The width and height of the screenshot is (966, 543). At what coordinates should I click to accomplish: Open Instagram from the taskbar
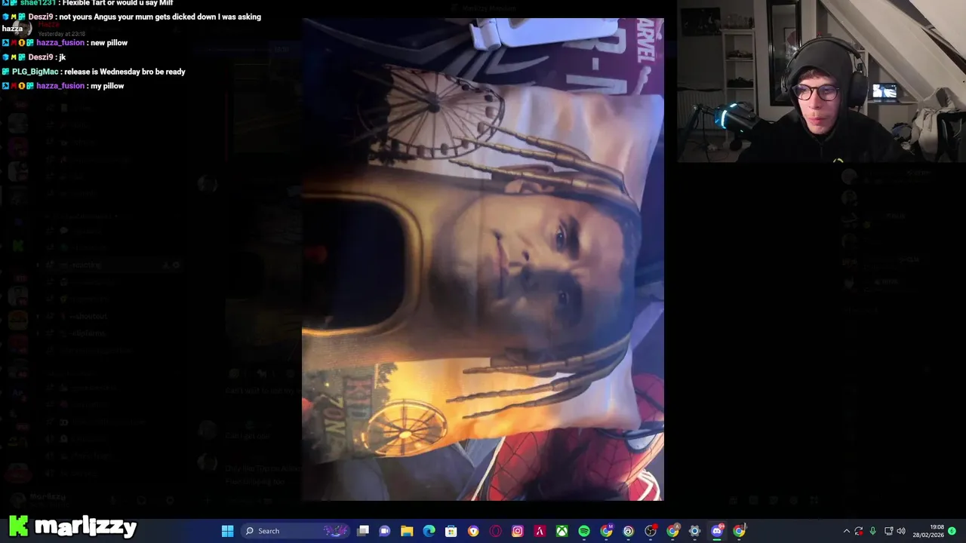pos(518,531)
